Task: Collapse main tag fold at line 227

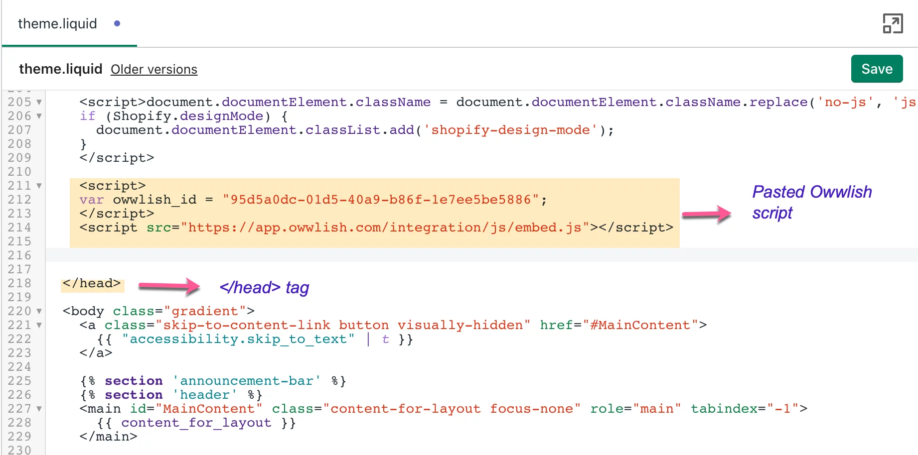Action: [39, 409]
